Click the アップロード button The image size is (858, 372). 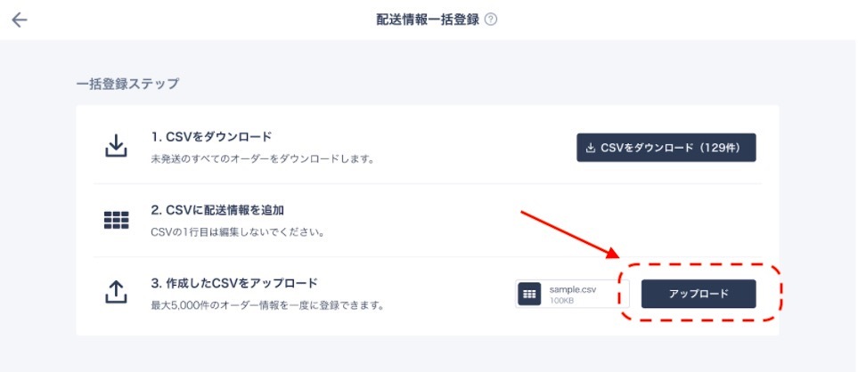pos(699,294)
